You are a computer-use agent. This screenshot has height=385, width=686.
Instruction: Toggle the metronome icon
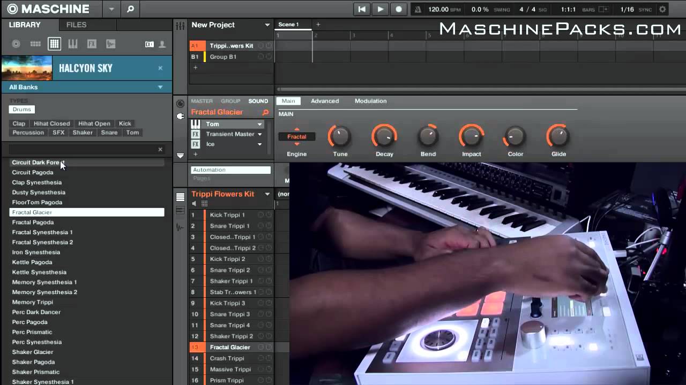tap(417, 10)
